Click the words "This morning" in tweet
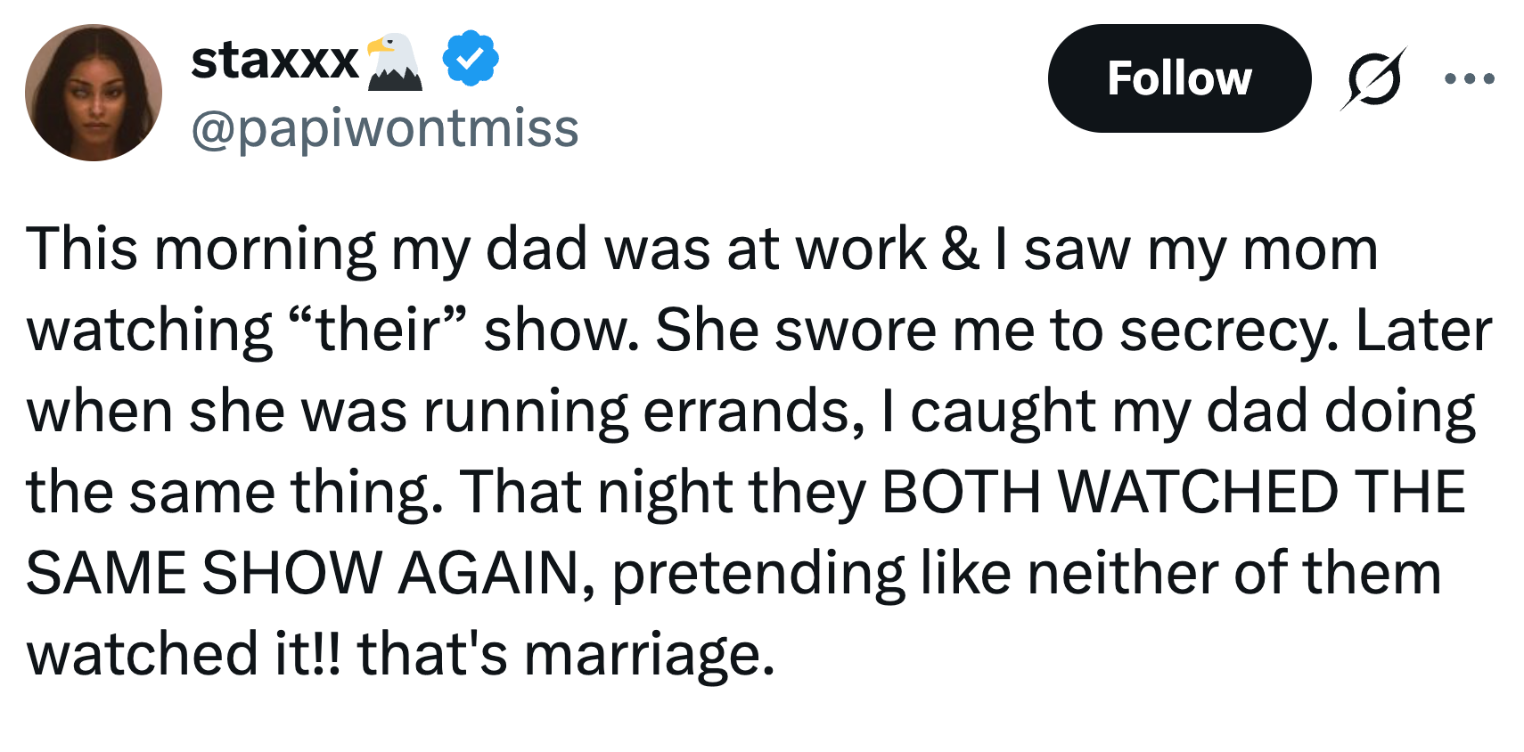 point(201,249)
